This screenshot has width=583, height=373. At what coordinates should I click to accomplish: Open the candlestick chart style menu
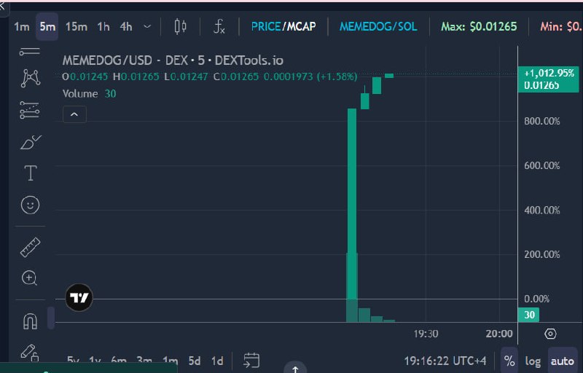[180, 27]
